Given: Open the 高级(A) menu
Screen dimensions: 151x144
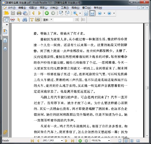Looking at the screenshot, I should 75,8.
